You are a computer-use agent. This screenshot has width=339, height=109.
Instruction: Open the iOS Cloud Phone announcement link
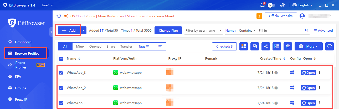tap(122, 16)
